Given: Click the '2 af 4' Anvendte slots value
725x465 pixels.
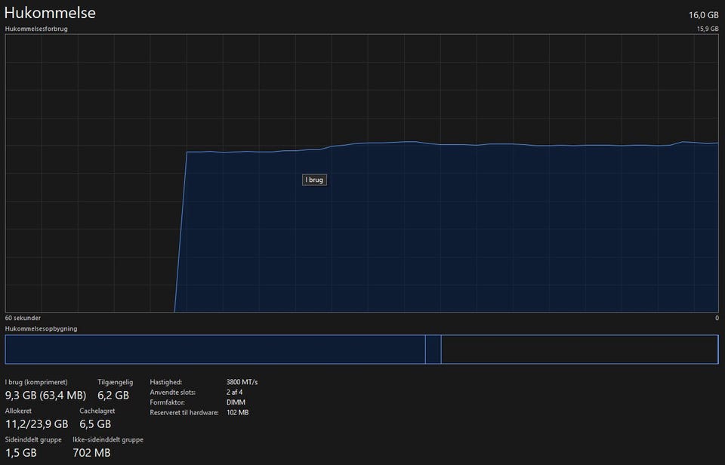Looking at the screenshot, I should 236,393.
